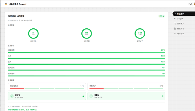This screenshot has height=111, width=195.
Task: Click the 17/7 value for 获赞天数
Action: pos(164,68)
